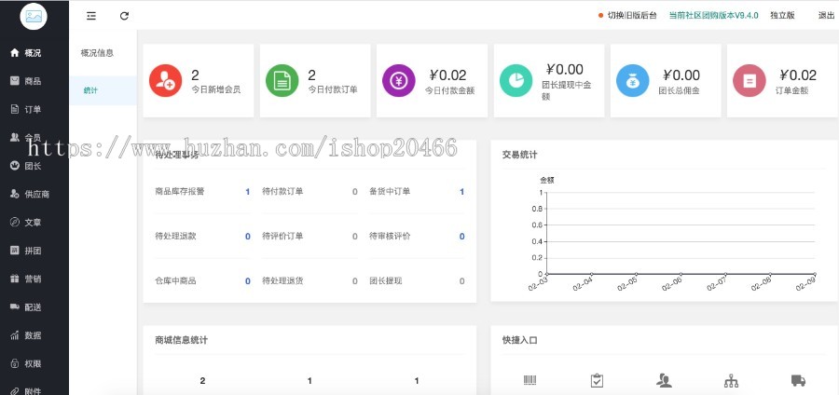Screen dimensions: 839x395
Task: Open 营销 gift icon in sidebar
Action: pos(14,279)
